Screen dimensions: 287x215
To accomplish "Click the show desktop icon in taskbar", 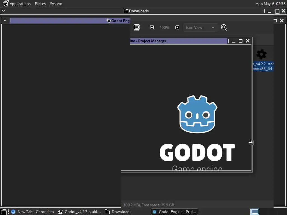I will click(x=3, y=212).
